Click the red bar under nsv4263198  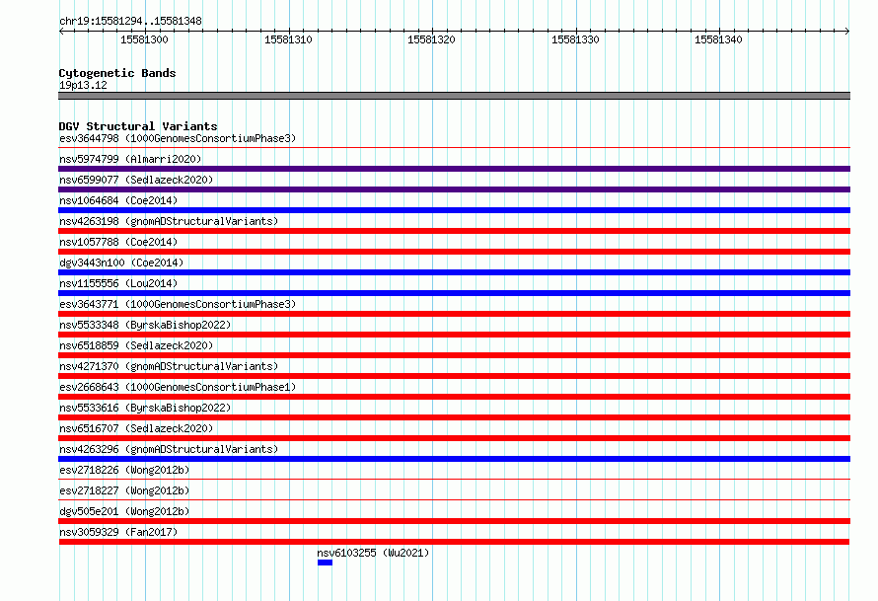[x=454, y=231]
